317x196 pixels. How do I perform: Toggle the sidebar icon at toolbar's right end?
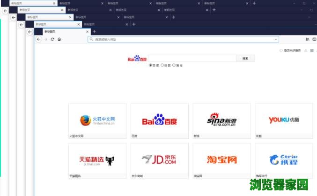click(314, 39)
